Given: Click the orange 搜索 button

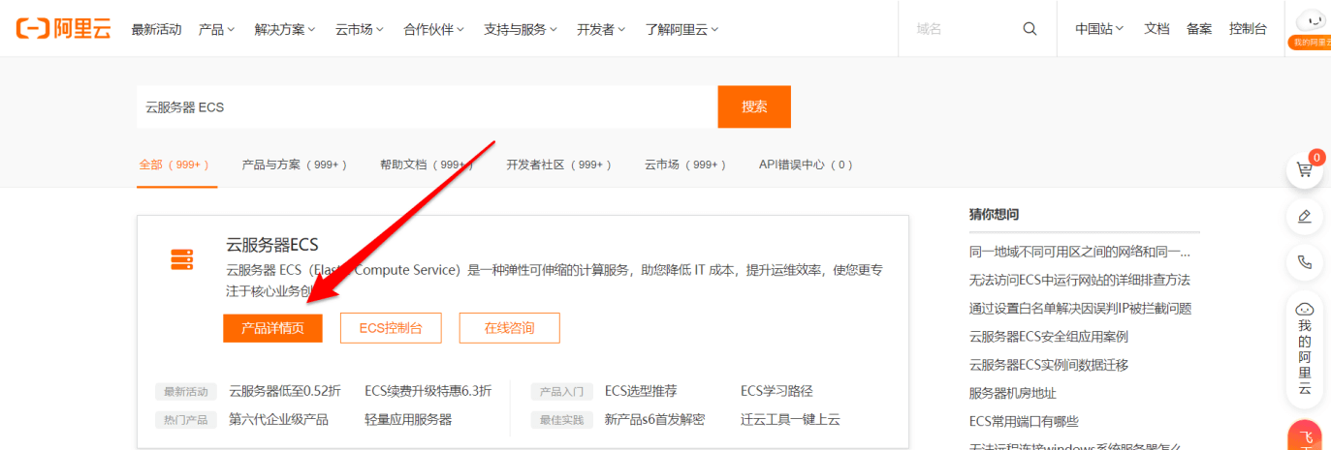Looking at the screenshot, I should 754,106.
